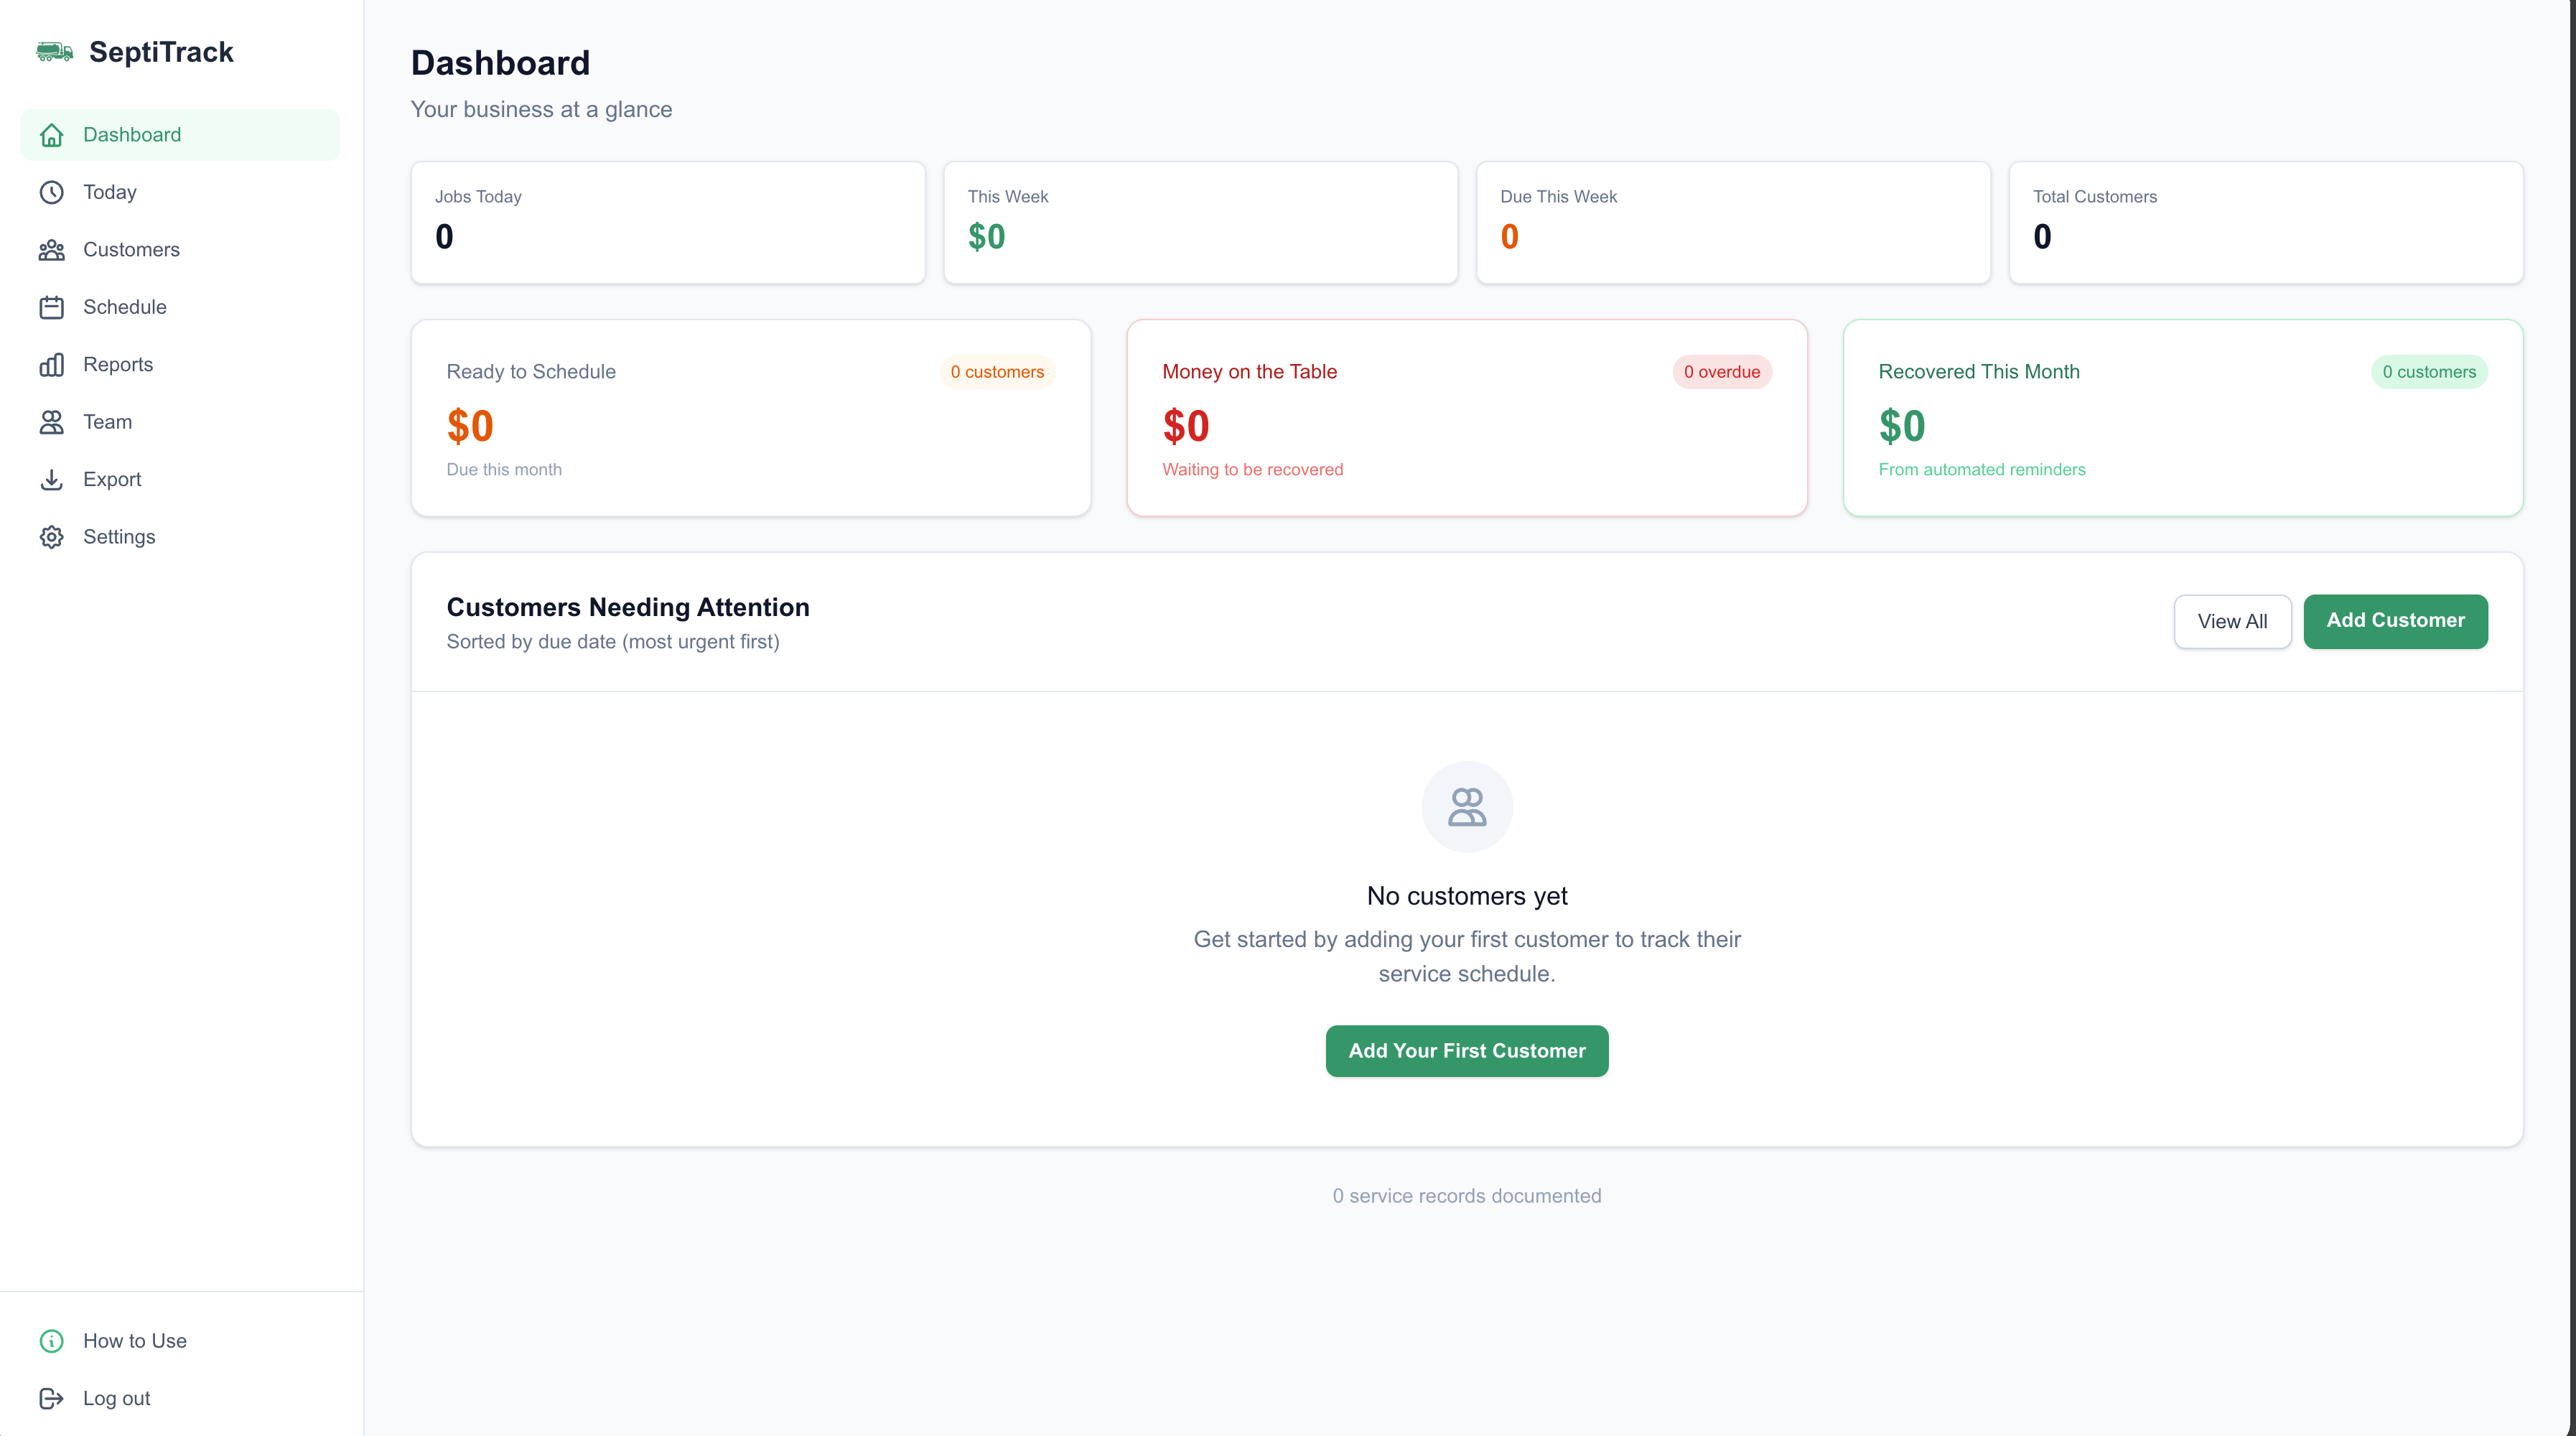
Task: Click the Reports bar chart icon
Action: [52, 365]
